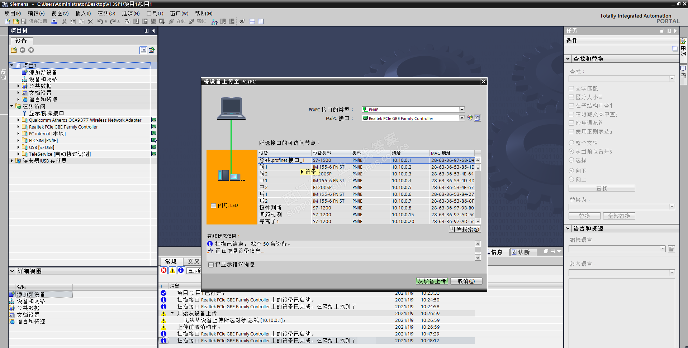Viewport: 688px width, 348px height.
Task: Click the Cut scissors toolbar icon
Action: [65, 21]
